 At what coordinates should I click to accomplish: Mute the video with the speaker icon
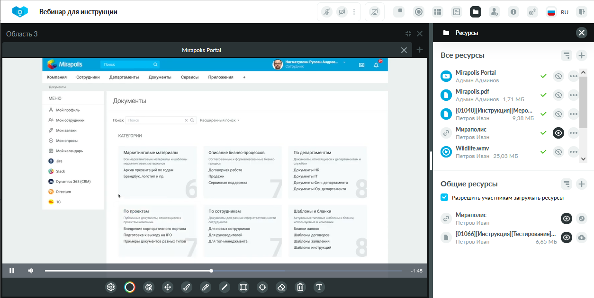point(31,271)
